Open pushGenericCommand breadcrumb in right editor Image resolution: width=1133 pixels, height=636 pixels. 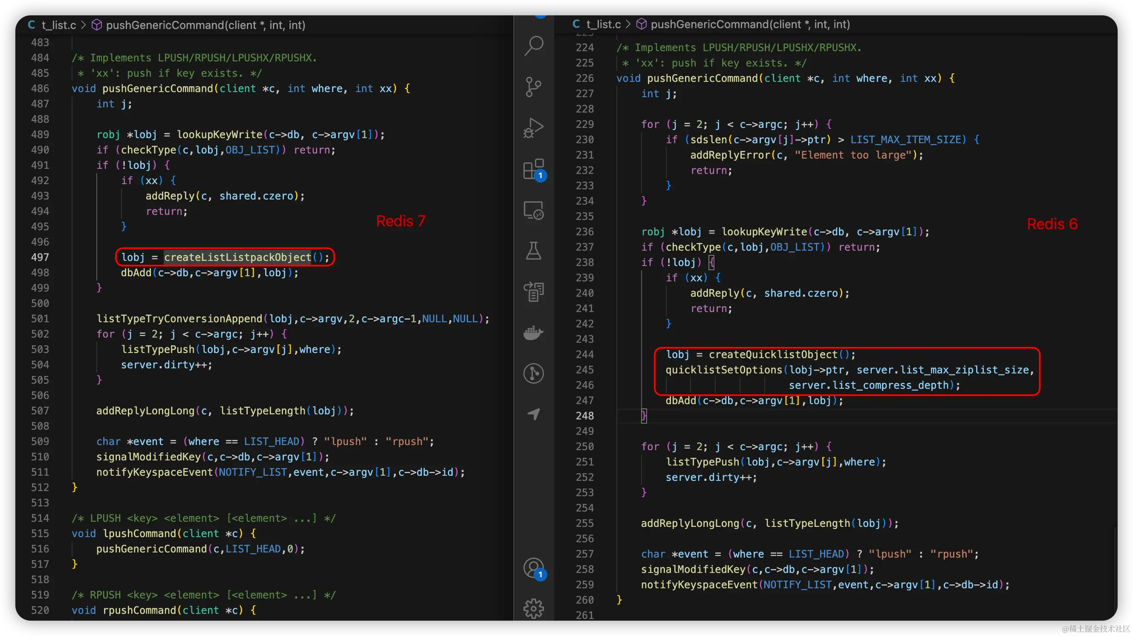tap(750, 24)
